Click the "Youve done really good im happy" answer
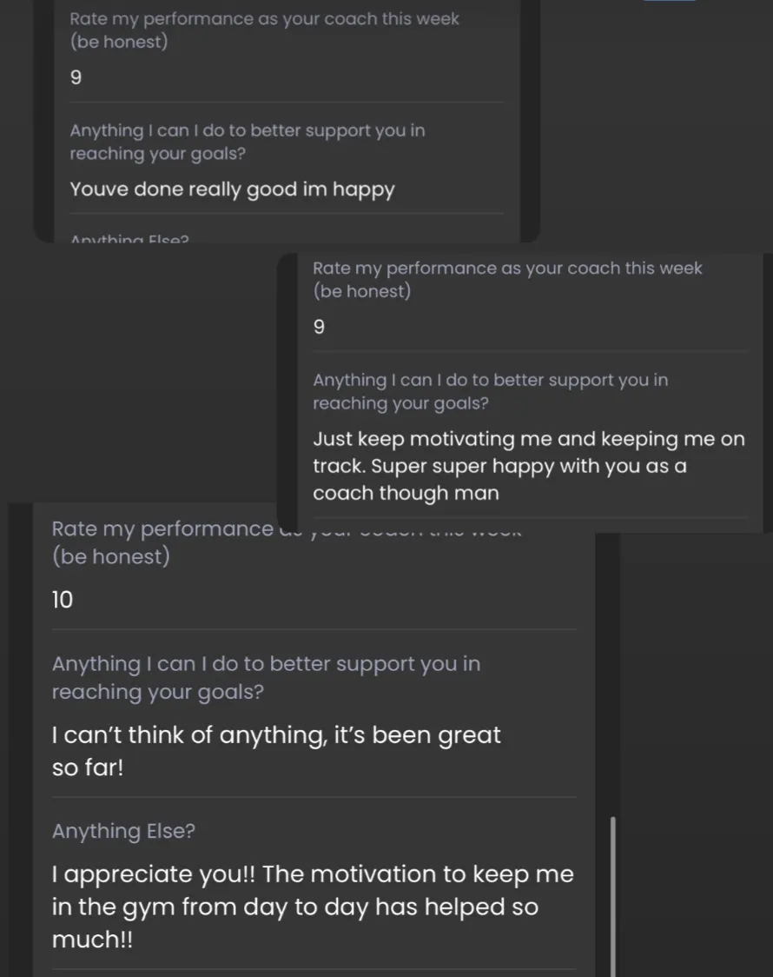773x977 pixels. pyautogui.click(x=232, y=189)
